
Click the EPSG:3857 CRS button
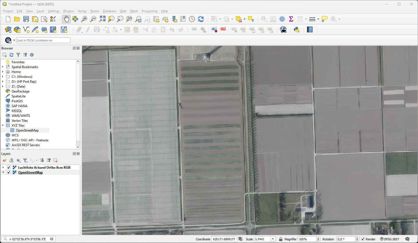(389, 239)
